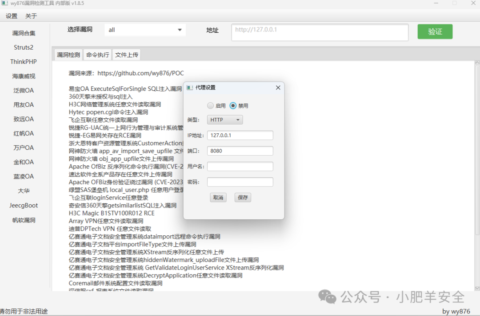Select 红帆OA in the sidebar
This screenshot has width=480, height=316.
(x=24, y=133)
